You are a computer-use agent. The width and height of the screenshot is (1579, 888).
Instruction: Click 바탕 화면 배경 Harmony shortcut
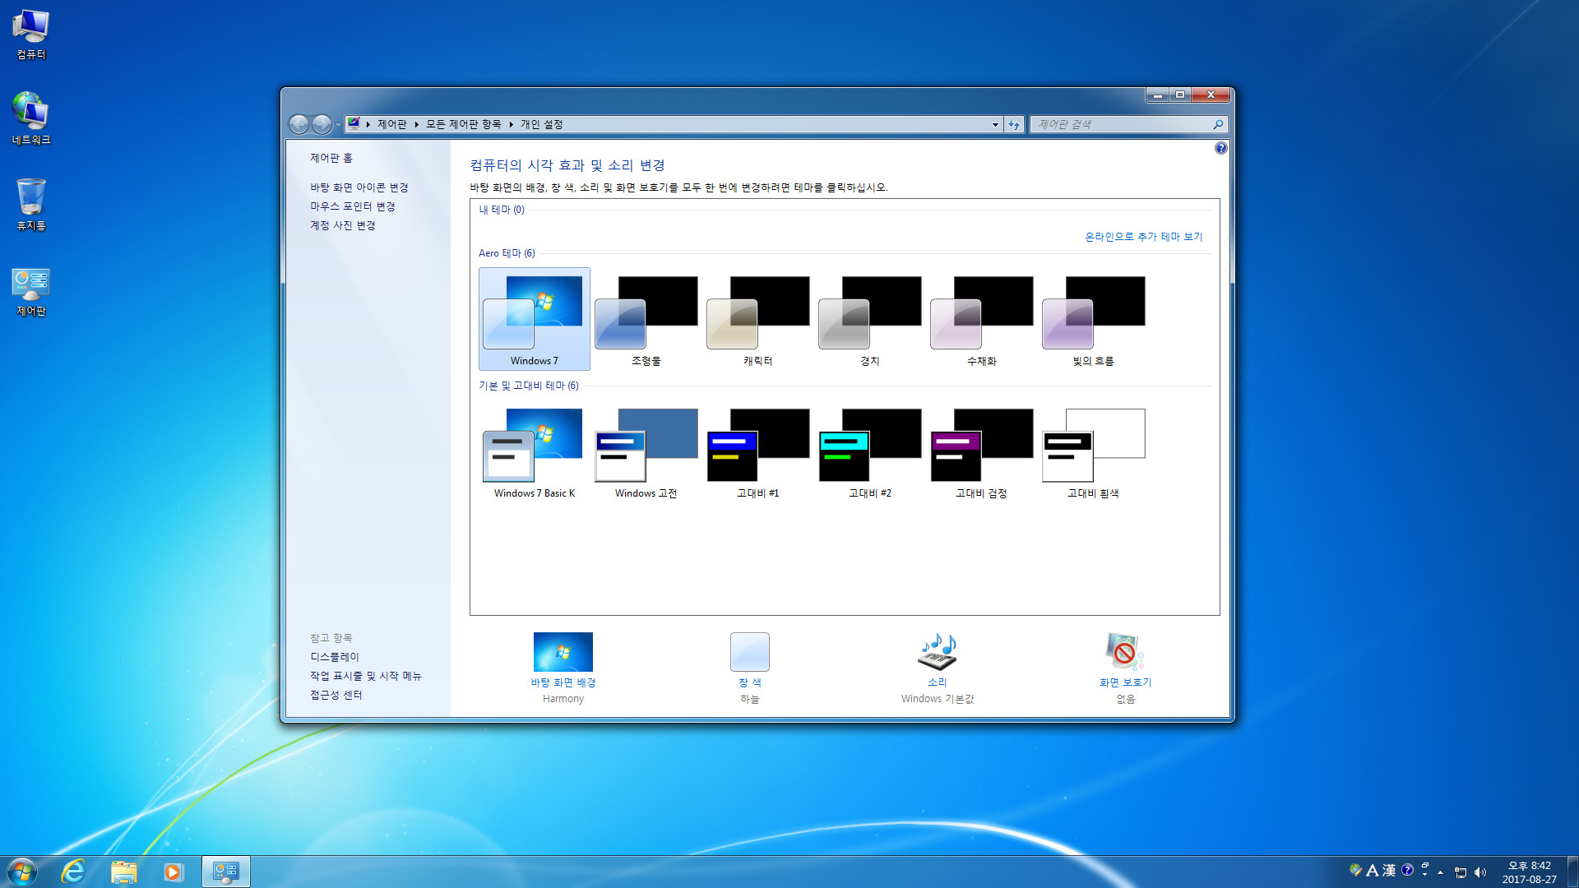coord(562,666)
